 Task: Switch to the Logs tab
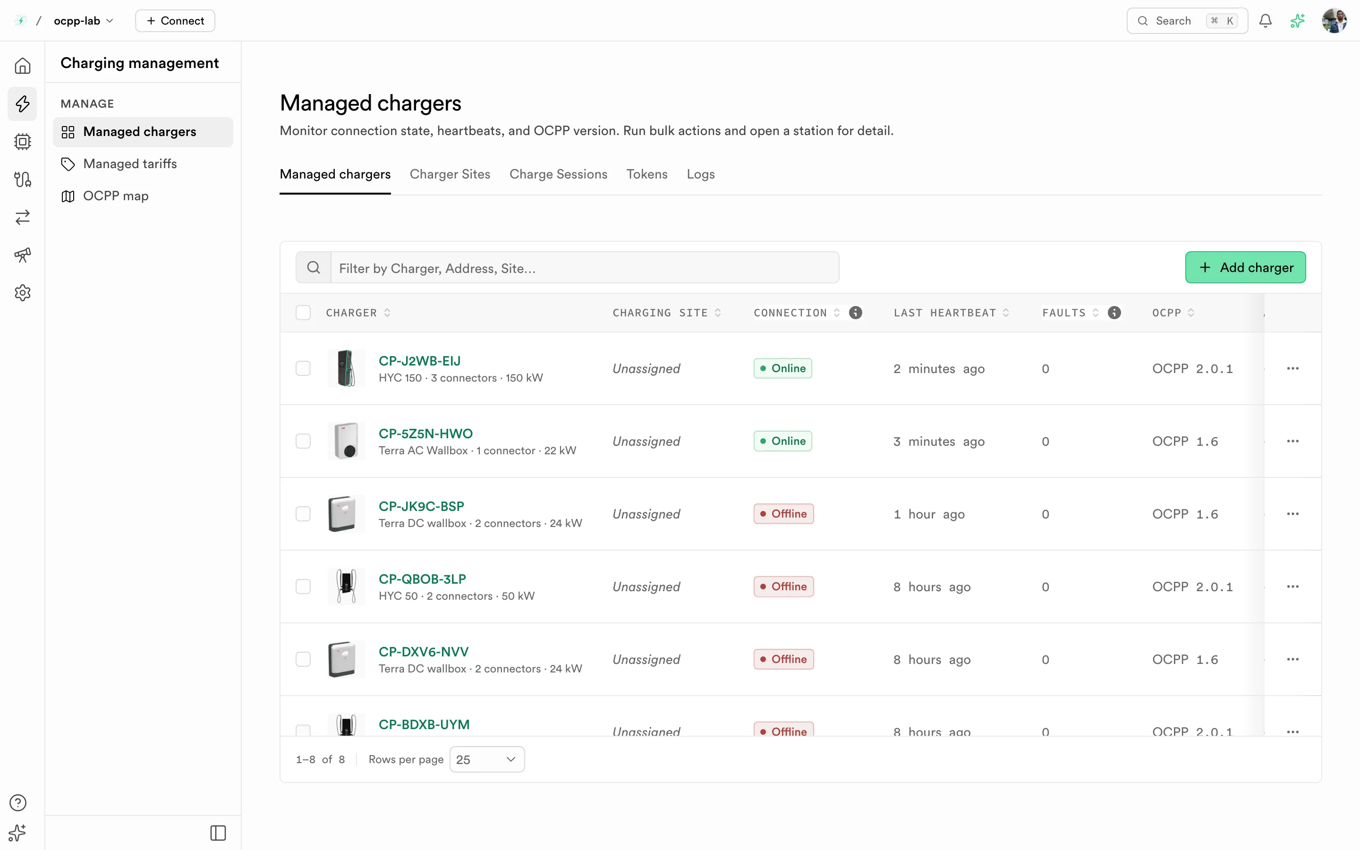point(700,174)
